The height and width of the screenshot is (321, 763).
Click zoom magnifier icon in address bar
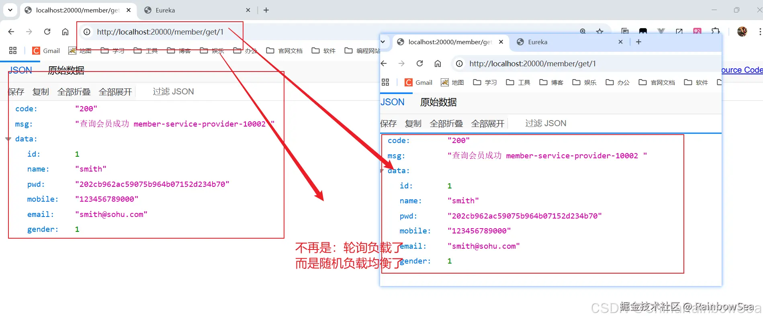[x=583, y=31]
